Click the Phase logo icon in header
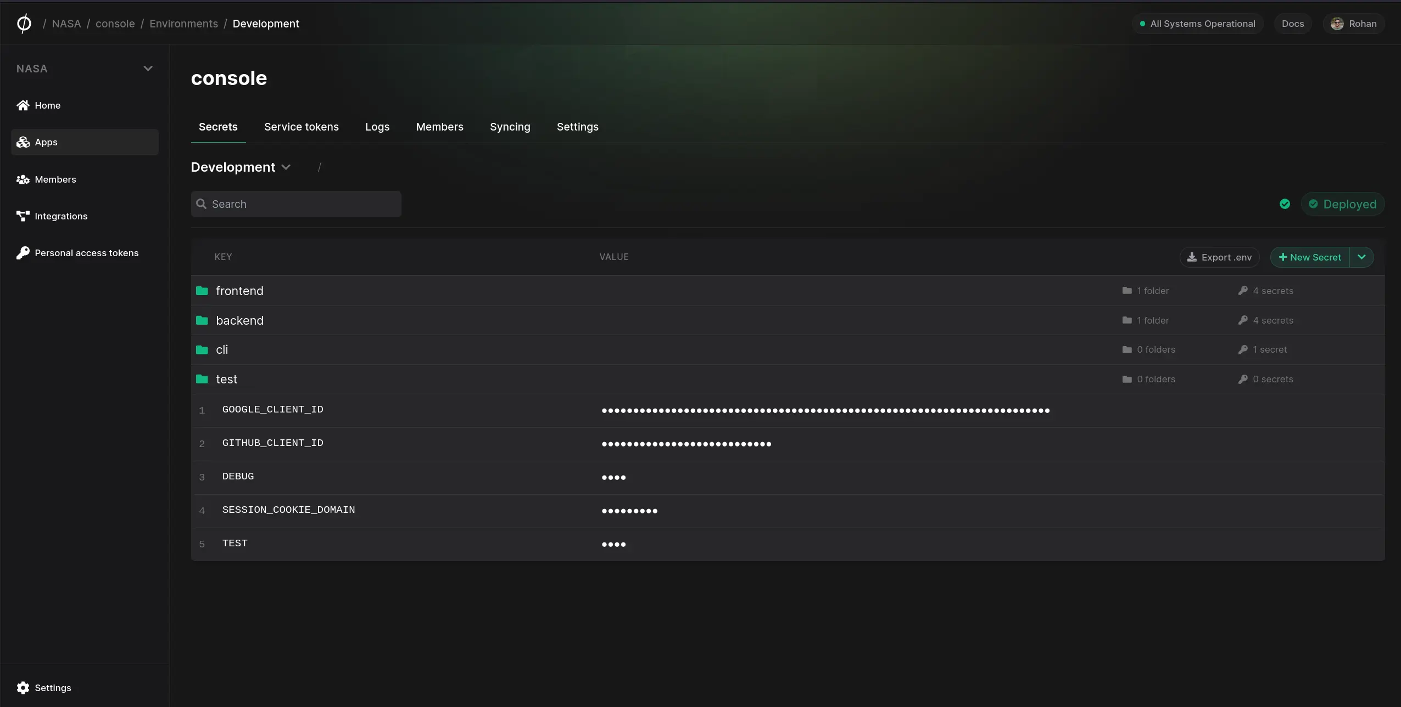The image size is (1401, 707). pos(24,24)
